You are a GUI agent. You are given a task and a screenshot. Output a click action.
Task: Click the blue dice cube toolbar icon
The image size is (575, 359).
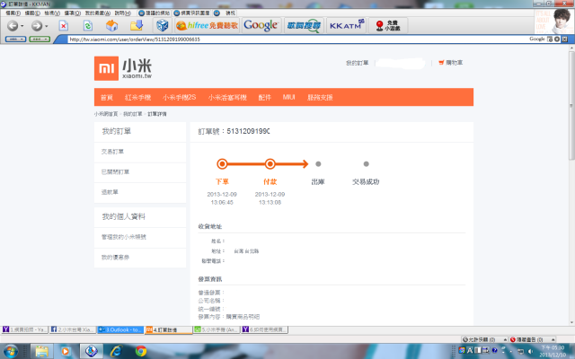[162, 26]
